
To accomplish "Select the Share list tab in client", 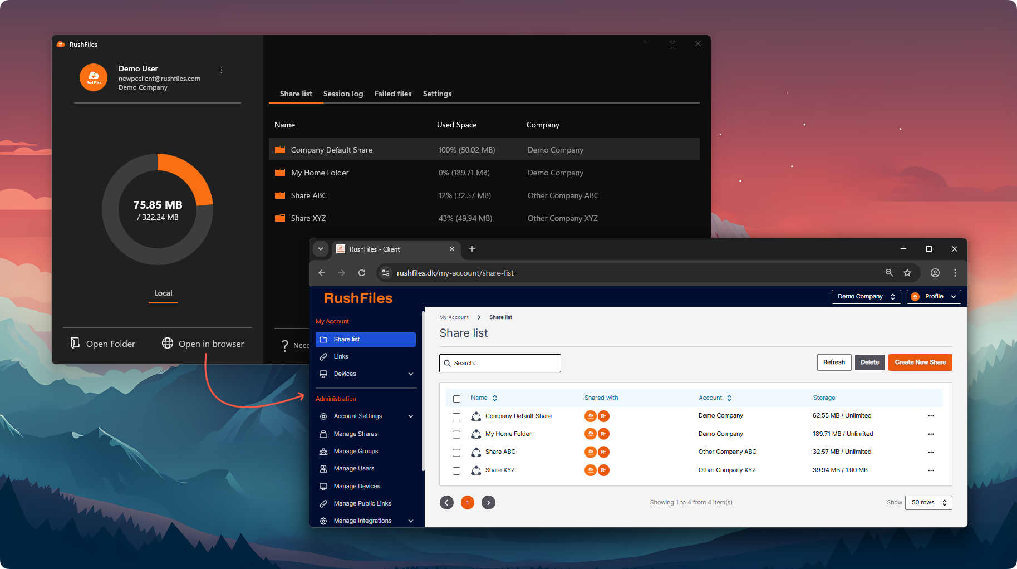I will coord(296,94).
